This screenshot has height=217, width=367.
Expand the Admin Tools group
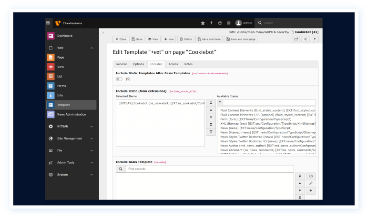92,163
